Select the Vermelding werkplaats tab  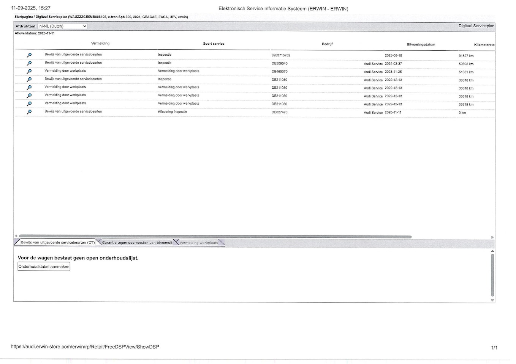(x=199, y=243)
